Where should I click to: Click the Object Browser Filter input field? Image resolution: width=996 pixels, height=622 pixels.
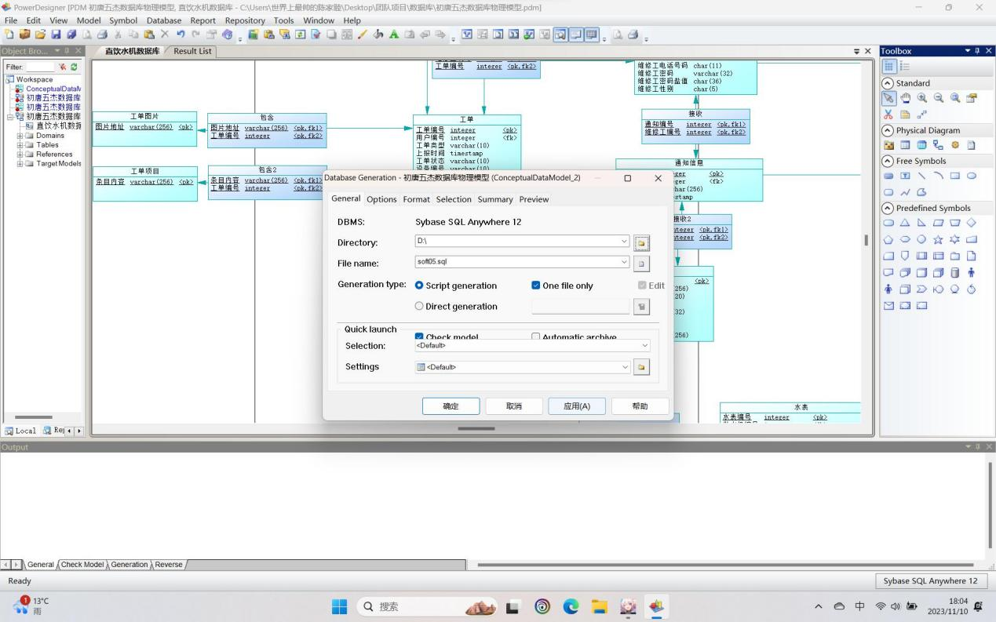point(41,67)
